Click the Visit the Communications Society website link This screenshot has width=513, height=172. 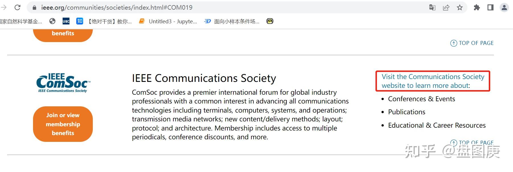pyautogui.click(x=432, y=81)
